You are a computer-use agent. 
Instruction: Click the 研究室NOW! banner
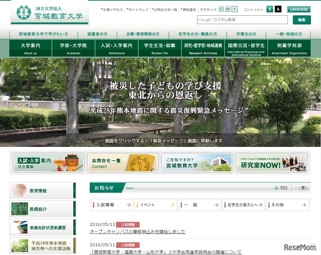point(271,163)
